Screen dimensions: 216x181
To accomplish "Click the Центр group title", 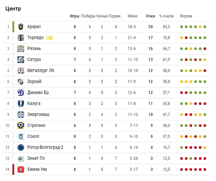I will tap(13, 8).
